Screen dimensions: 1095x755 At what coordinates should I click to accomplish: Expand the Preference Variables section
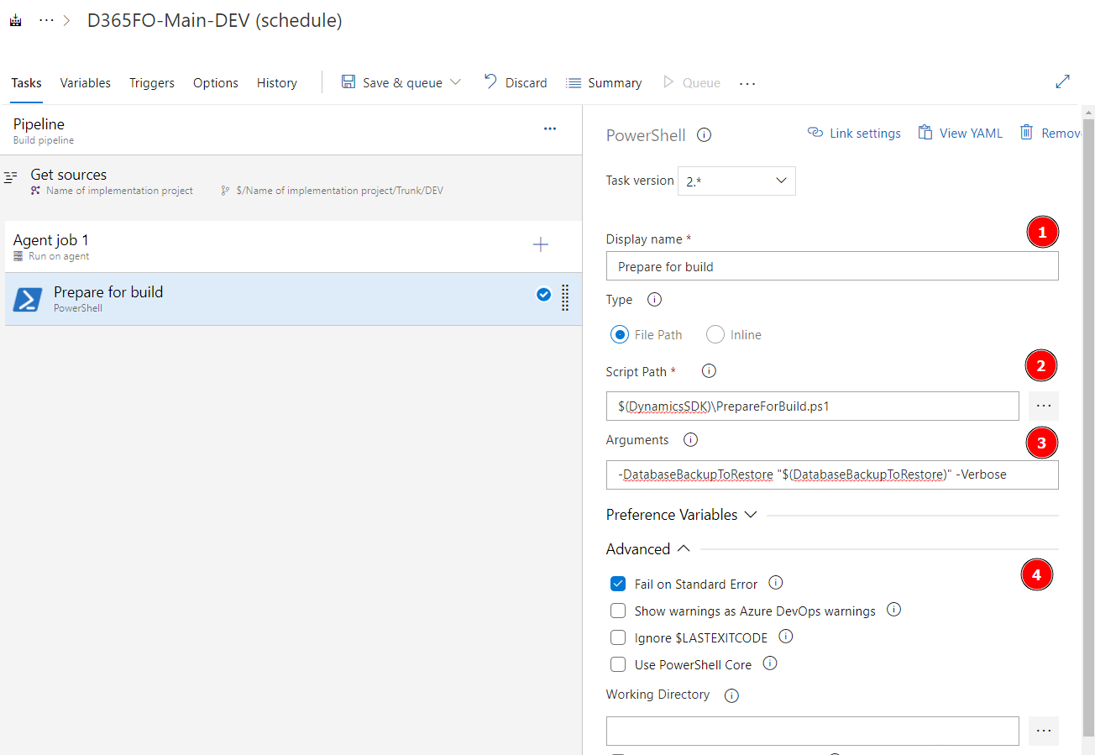(x=681, y=515)
